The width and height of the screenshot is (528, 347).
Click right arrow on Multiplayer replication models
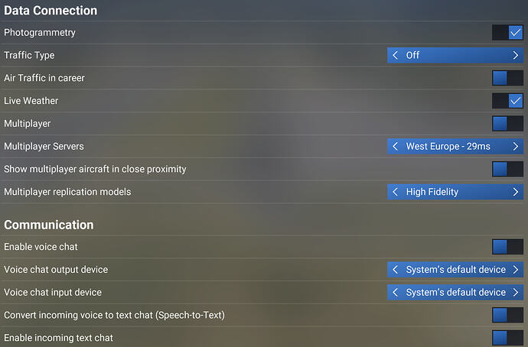pyautogui.click(x=516, y=192)
